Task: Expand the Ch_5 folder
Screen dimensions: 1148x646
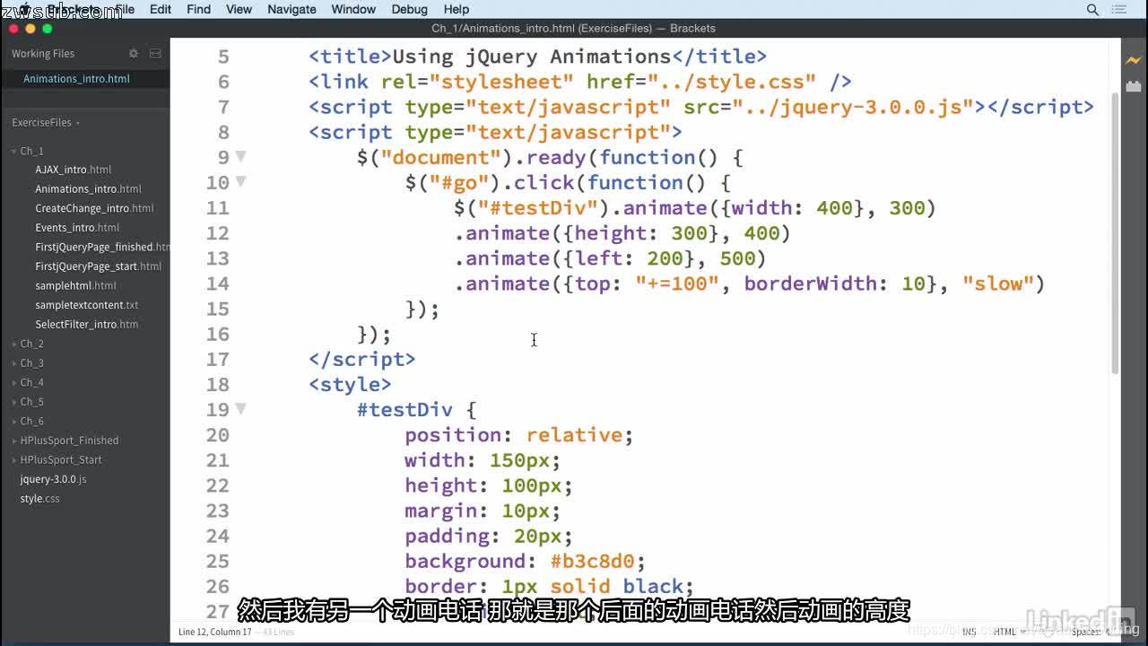Action: click(14, 402)
